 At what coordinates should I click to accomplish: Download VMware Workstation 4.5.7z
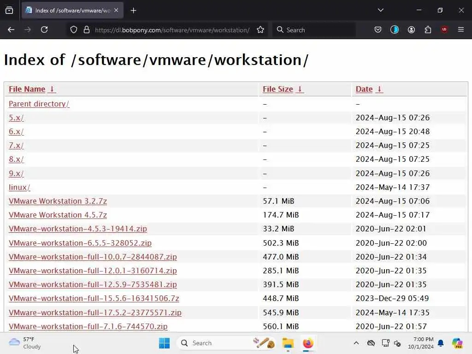pos(58,215)
